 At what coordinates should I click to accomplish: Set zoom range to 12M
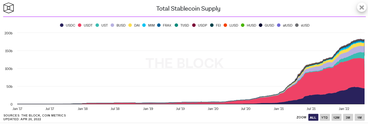click(x=337, y=117)
